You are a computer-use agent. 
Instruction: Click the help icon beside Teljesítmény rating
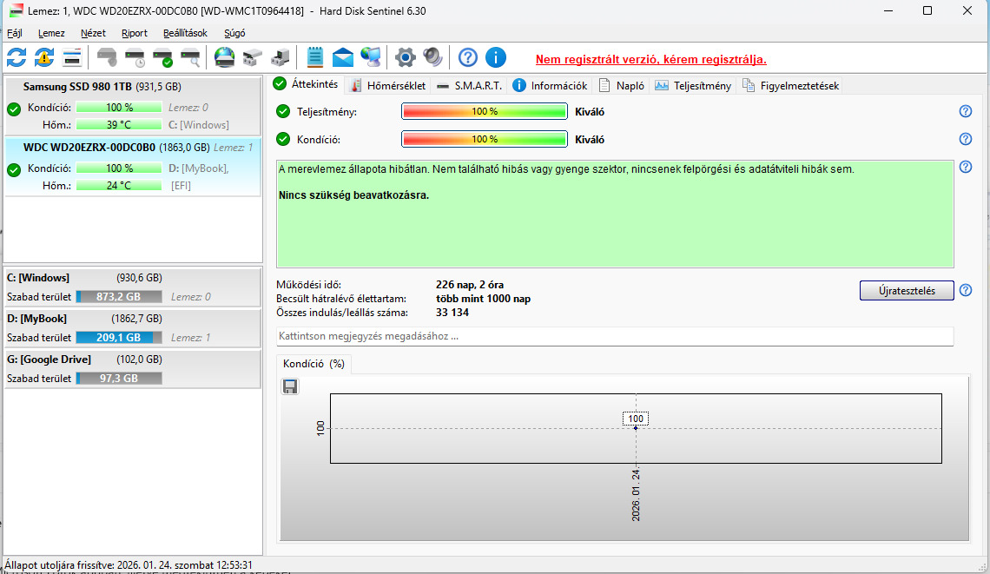(x=966, y=111)
